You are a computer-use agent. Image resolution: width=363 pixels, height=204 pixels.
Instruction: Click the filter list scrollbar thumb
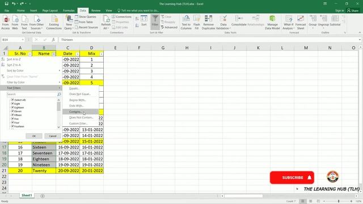(58, 107)
